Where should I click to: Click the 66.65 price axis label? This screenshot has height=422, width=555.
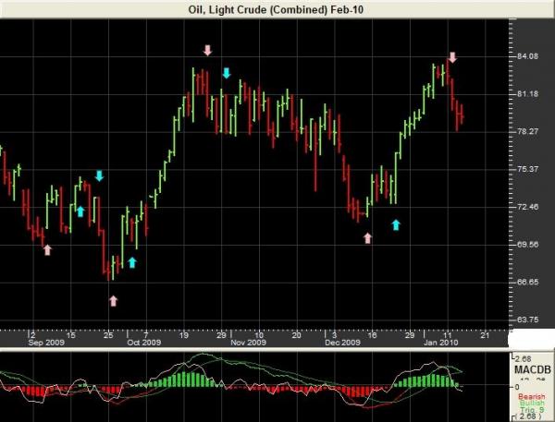pos(528,282)
